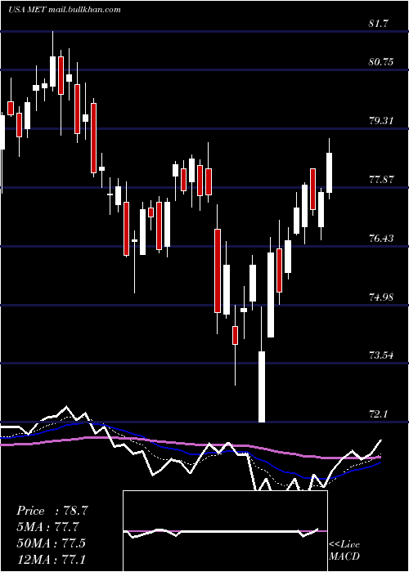This screenshot has height=572, width=409.
Task: Click inside the Live MACD inset chart
Action: click(x=225, y=531)
